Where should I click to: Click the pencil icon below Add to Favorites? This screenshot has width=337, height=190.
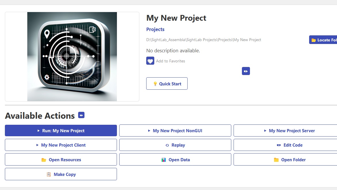point(246,71)
